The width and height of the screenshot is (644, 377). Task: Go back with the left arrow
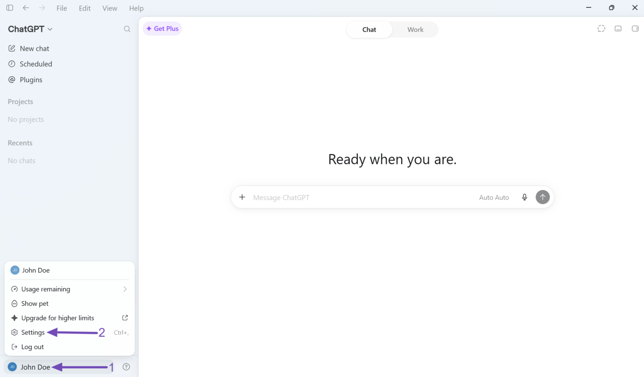[x=26, y=8]
